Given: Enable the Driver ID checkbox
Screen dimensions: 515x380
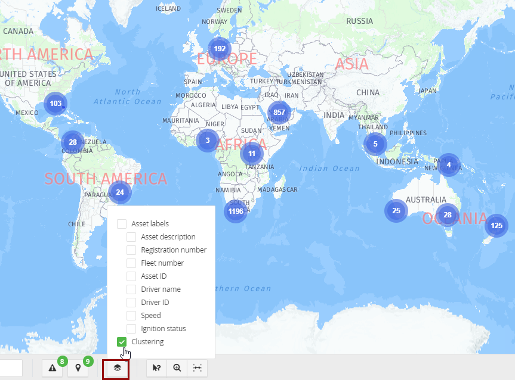Looking at the screenshot, I should 131,303.
